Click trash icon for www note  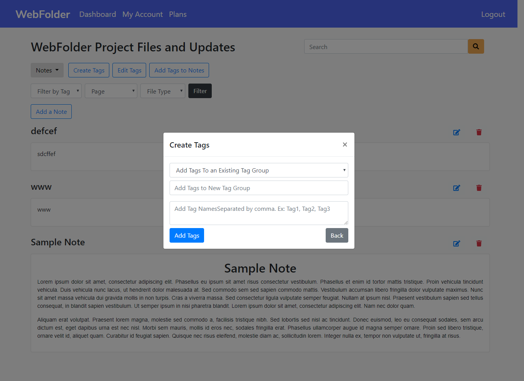(479, 188)
